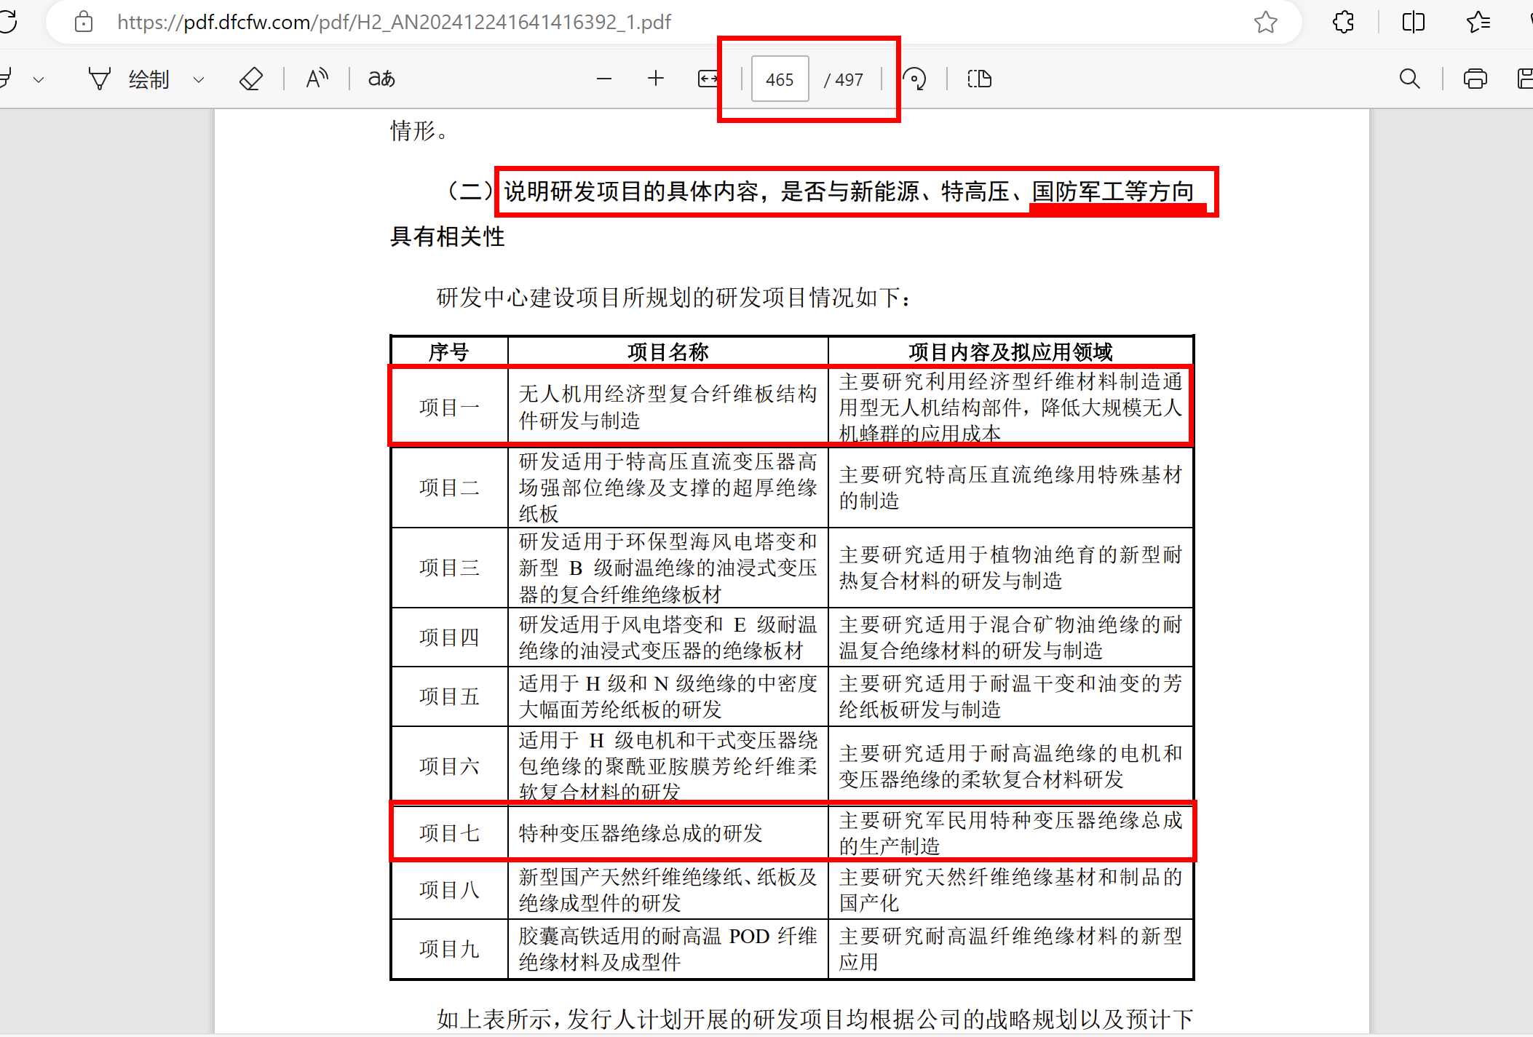Select the 项目七 cell
The image size is (1533, 1037).
coord(449,833)
